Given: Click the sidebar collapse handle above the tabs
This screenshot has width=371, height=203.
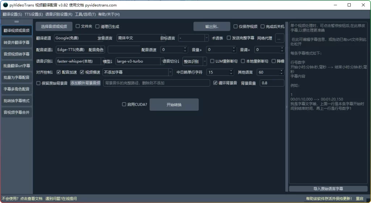Looking at the screenshot, I should pos(16,22).
